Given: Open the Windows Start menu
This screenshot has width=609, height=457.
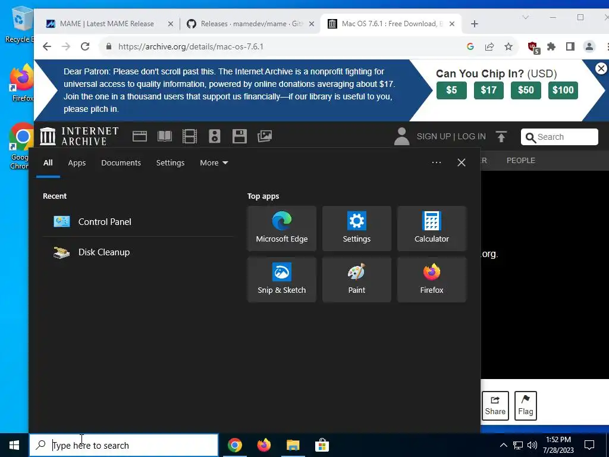Looking at the screenshot, I should click(x=14, y=445).
